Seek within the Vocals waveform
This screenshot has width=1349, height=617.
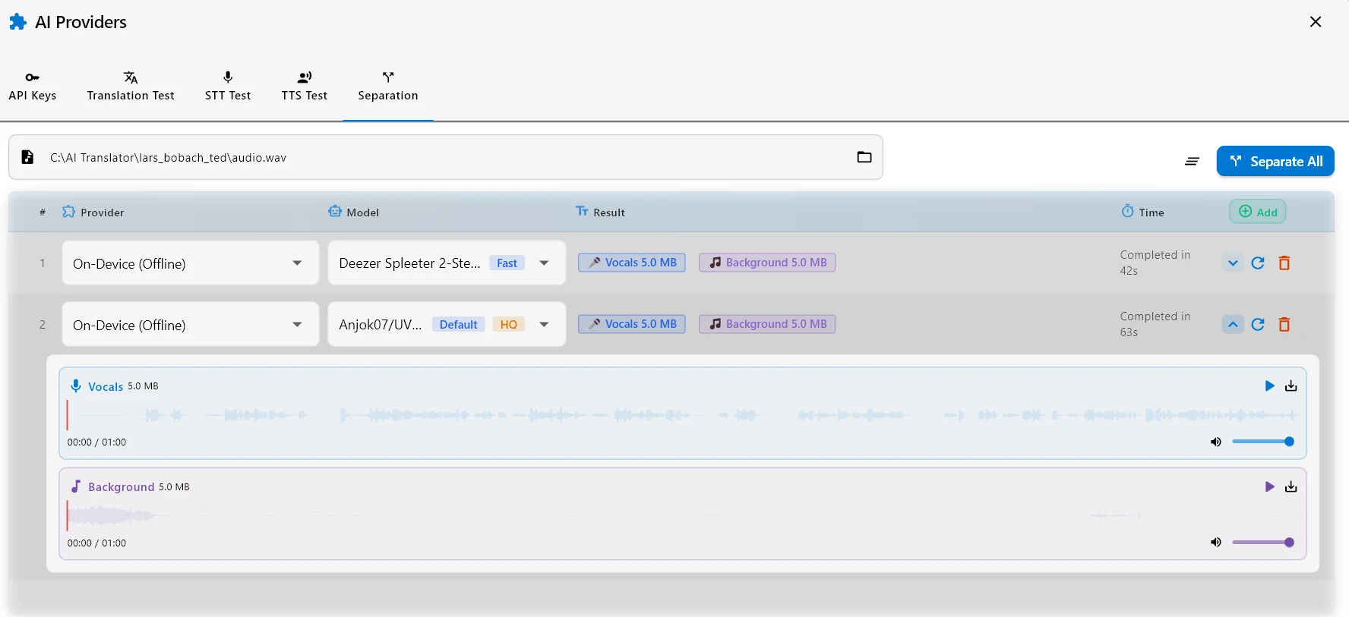coord(682,415)
